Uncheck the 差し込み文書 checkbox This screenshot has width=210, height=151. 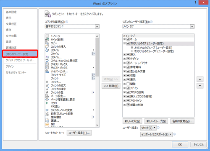pos(128,71)
